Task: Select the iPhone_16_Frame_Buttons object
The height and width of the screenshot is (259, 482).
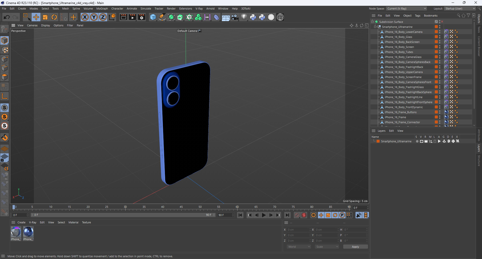Action: click(x=400, y=112)
